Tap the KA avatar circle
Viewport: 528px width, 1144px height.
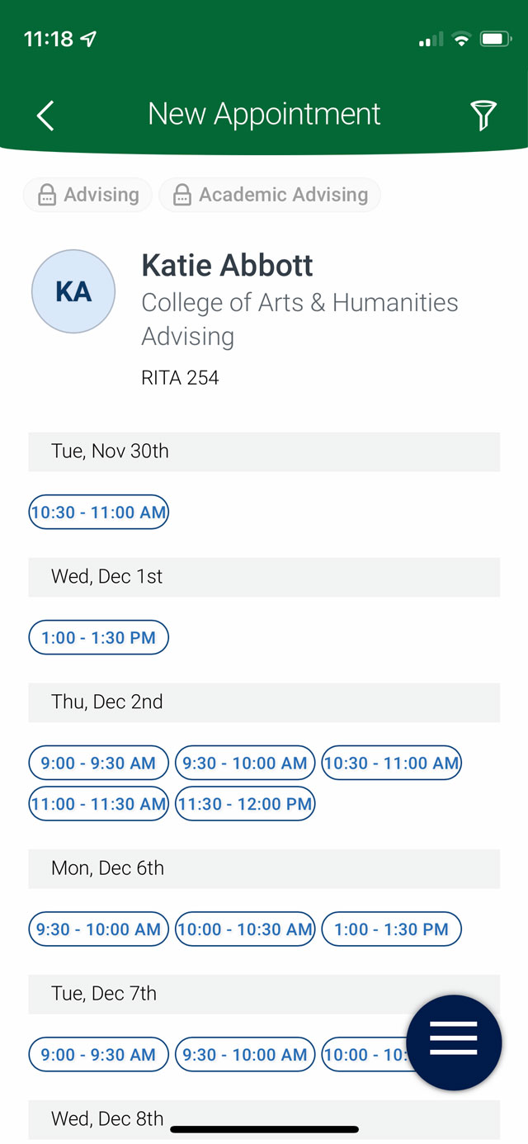click(x=73, y=291)
